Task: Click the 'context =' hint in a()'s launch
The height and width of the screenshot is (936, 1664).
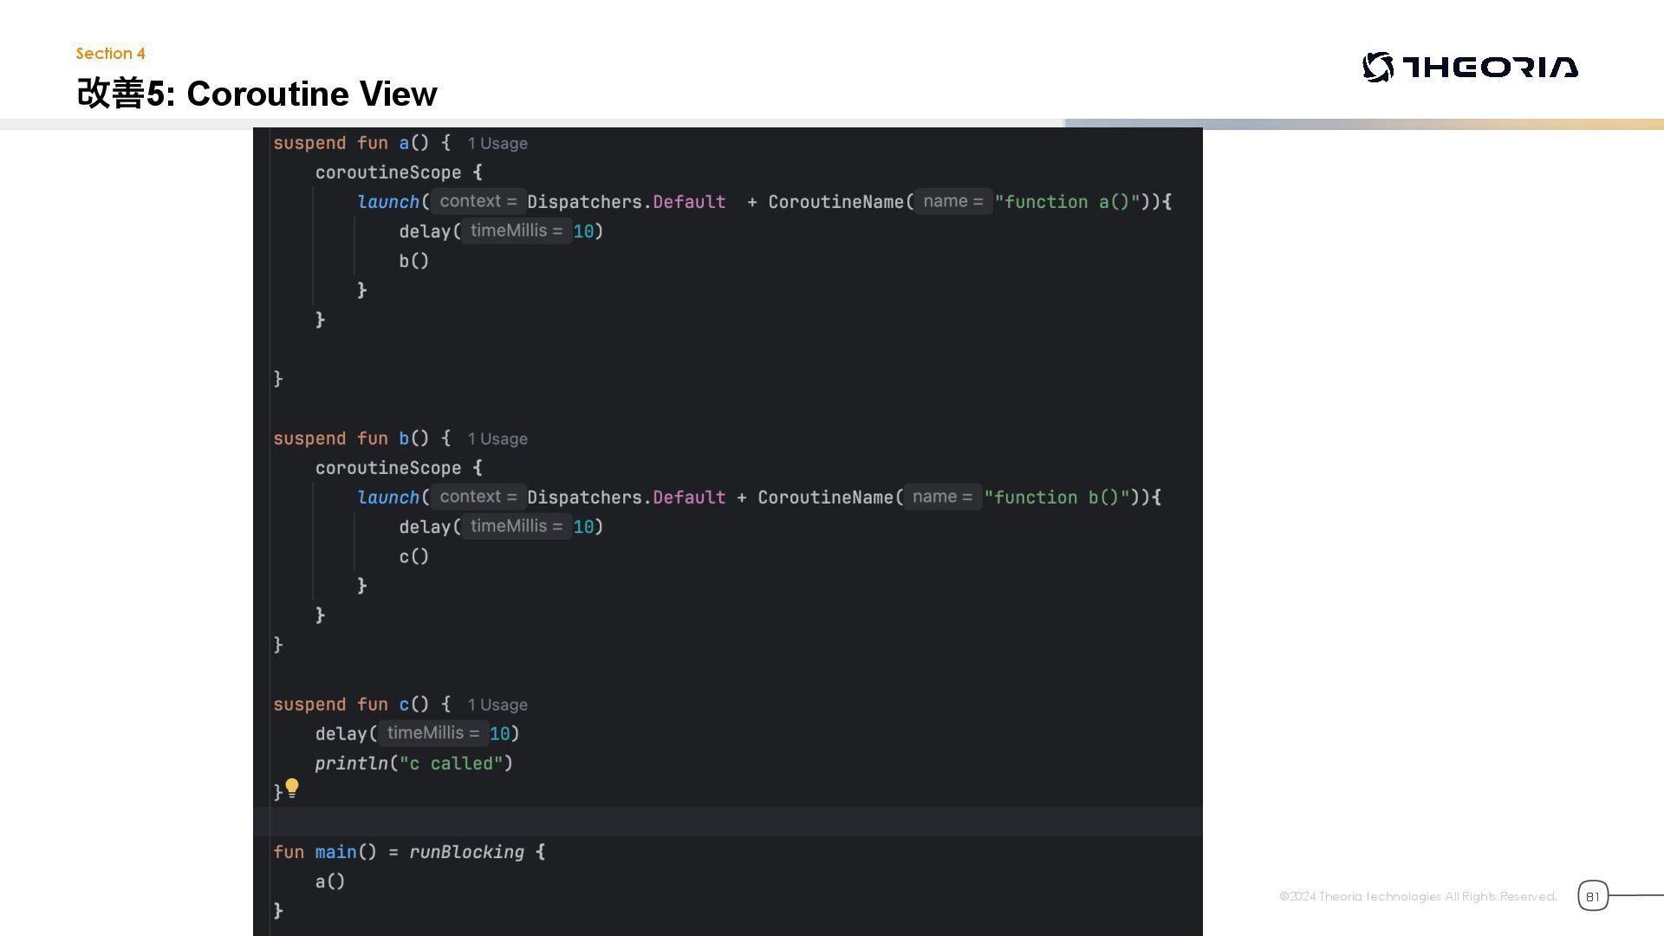Action: coord(478,201)
